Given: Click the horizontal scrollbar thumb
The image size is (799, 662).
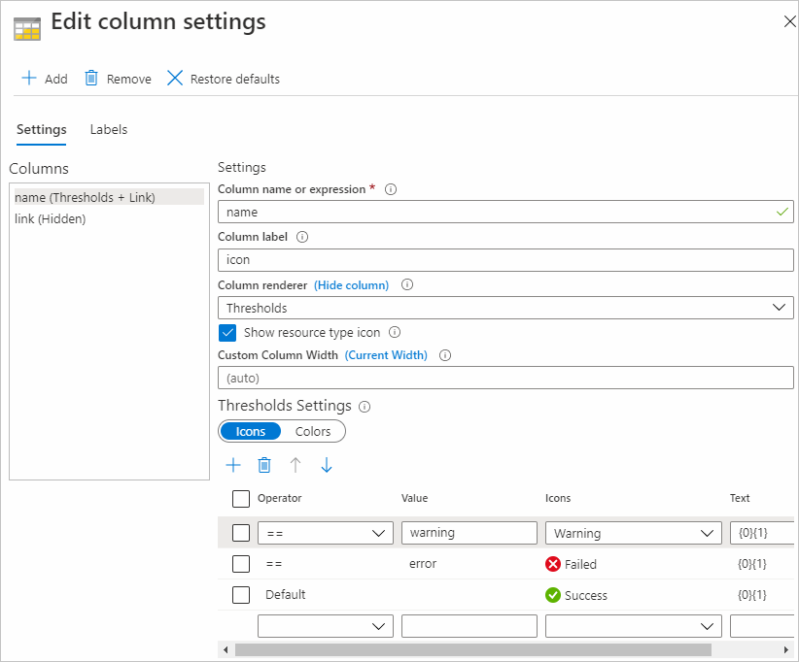Looking at the screenshot, I should [472, 649].
